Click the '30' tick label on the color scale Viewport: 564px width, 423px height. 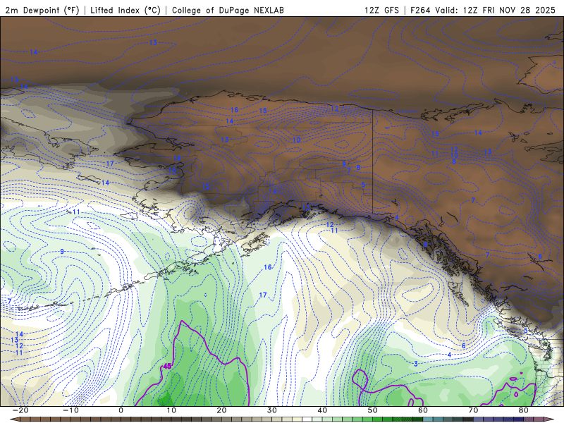point(272,410)
